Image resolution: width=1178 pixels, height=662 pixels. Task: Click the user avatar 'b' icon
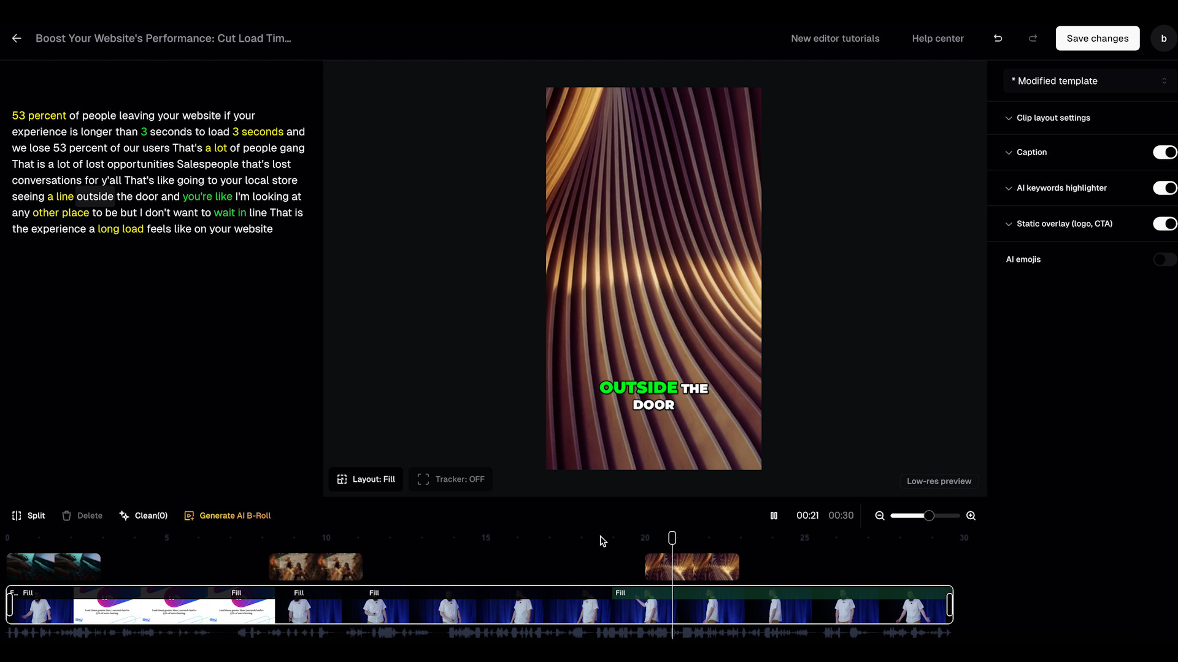click(x=1163, y=38)
